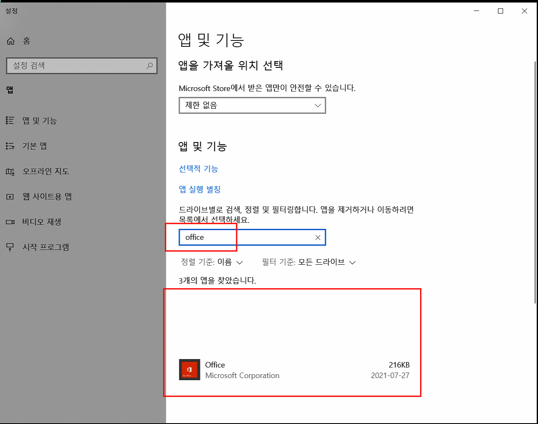Maximize the Settings window
The height and width of the screenshot is (424, 538).
click(501, 11)
